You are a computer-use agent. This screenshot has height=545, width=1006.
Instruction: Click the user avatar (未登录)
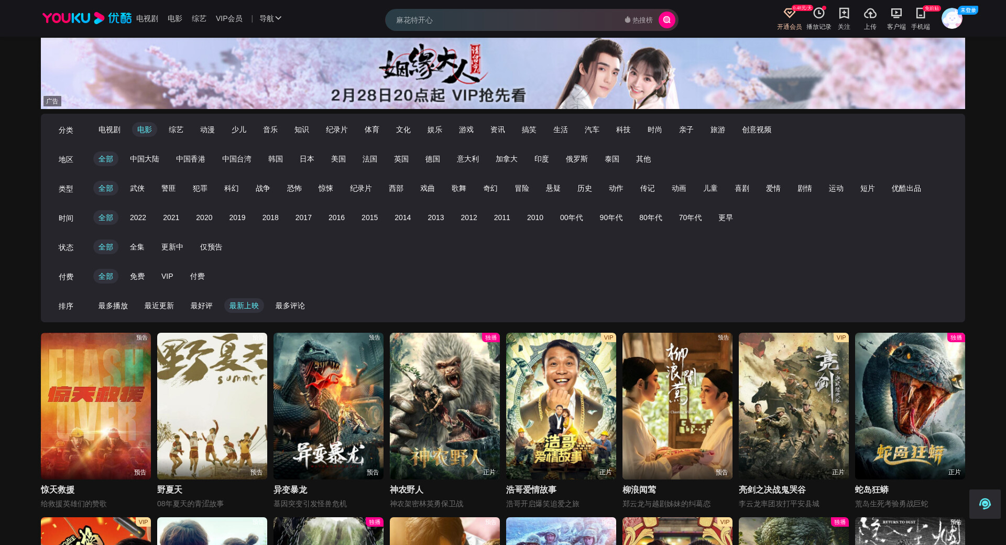[x=952, y=18]
